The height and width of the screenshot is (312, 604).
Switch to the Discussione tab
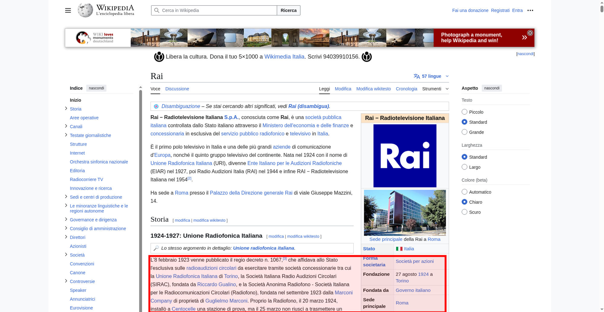coord(177,89)
